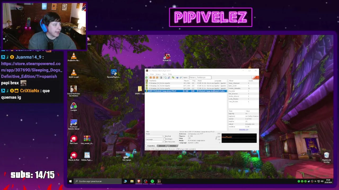Select the RivaTuner Statistics Server desktop icon

pos(74,125)
